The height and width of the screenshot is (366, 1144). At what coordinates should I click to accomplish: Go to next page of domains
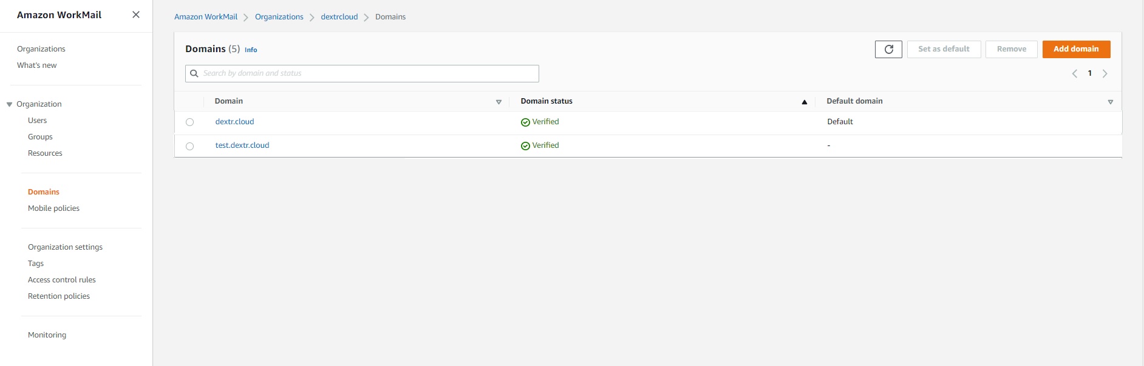[1105, 73]
